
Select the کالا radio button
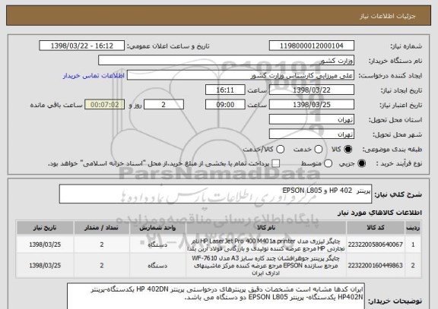coord(348,150)
